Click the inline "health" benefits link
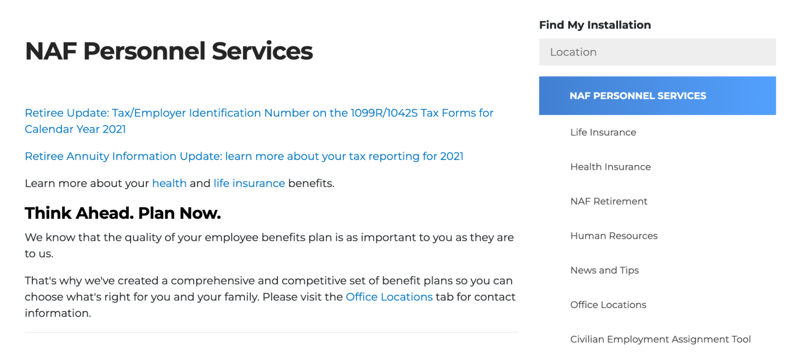Image resolution: width=794 pixels, height=354 pixels. (169, 183)
